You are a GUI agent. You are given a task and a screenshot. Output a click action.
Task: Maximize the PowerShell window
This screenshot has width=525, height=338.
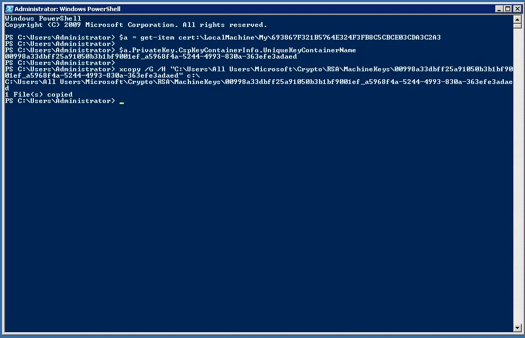tap(508, 8)
